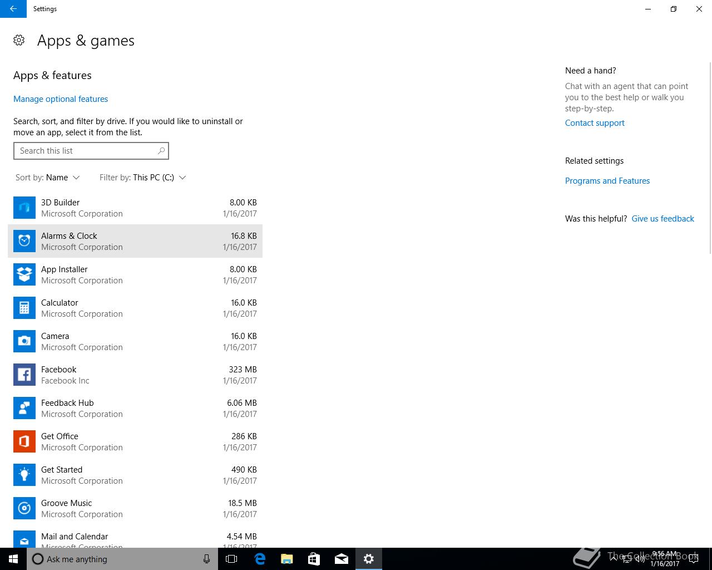
Task: Open the Store from the taskbar
Action: click(314, 559)
